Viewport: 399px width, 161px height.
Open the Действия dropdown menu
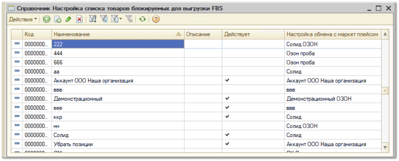23,20
